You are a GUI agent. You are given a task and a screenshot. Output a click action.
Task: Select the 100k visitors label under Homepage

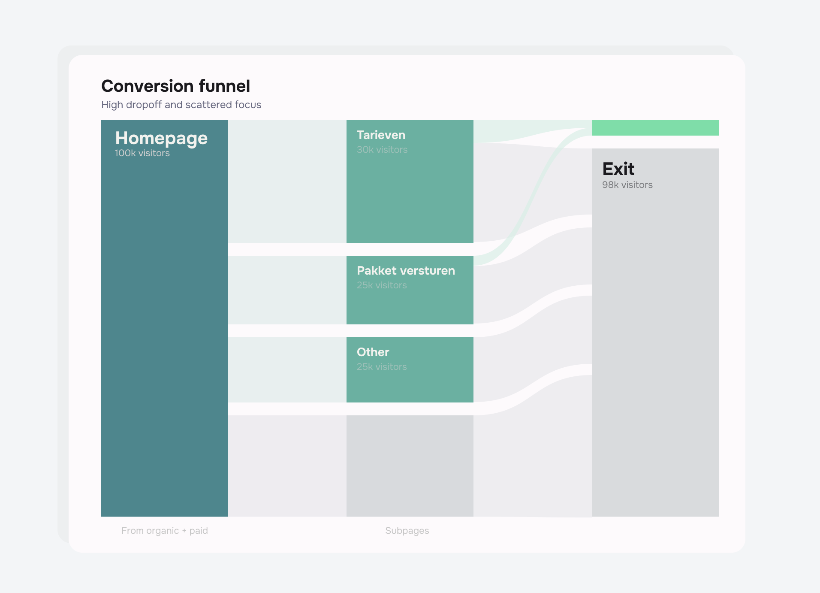(x=142, y=153)
